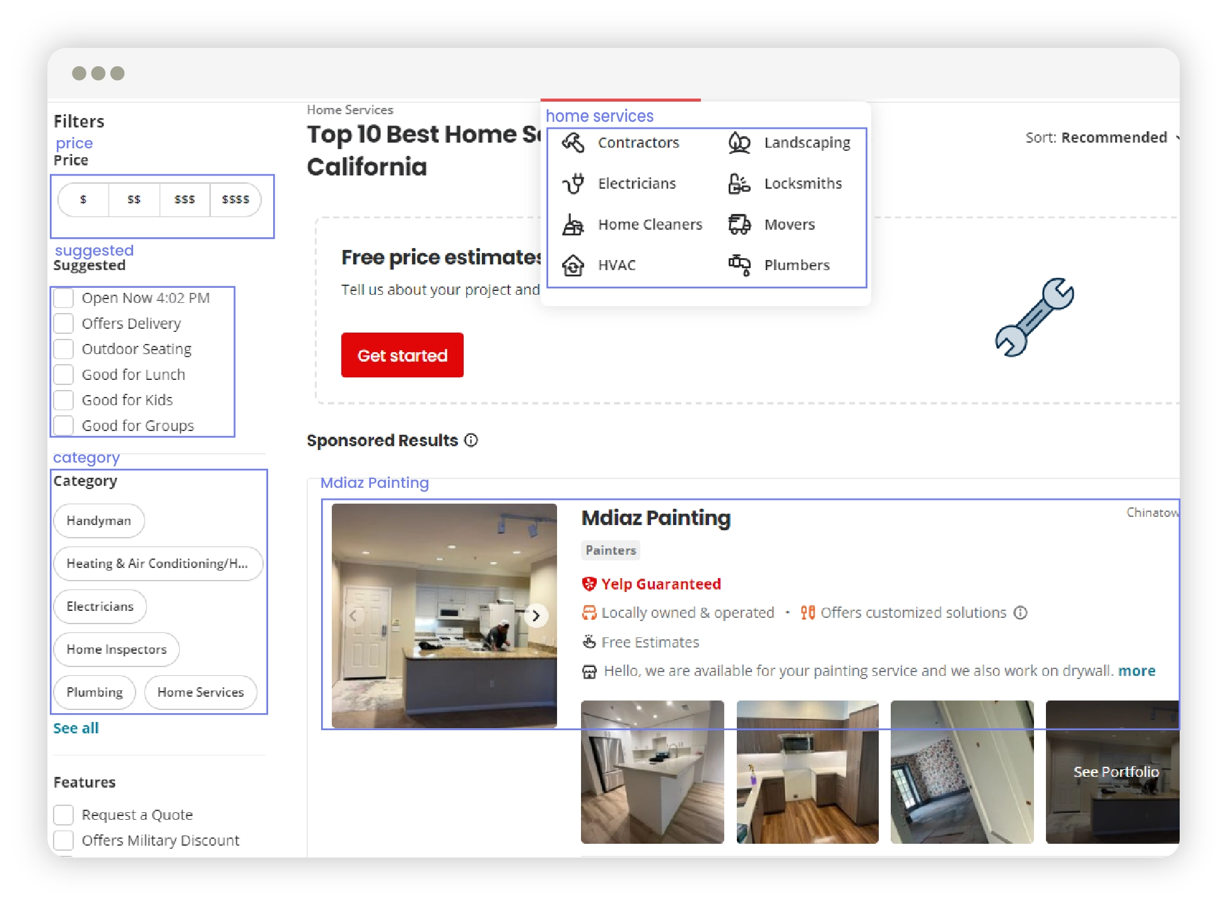Click the Get started button
The image size is (1227, 905).
coord(402,355)
